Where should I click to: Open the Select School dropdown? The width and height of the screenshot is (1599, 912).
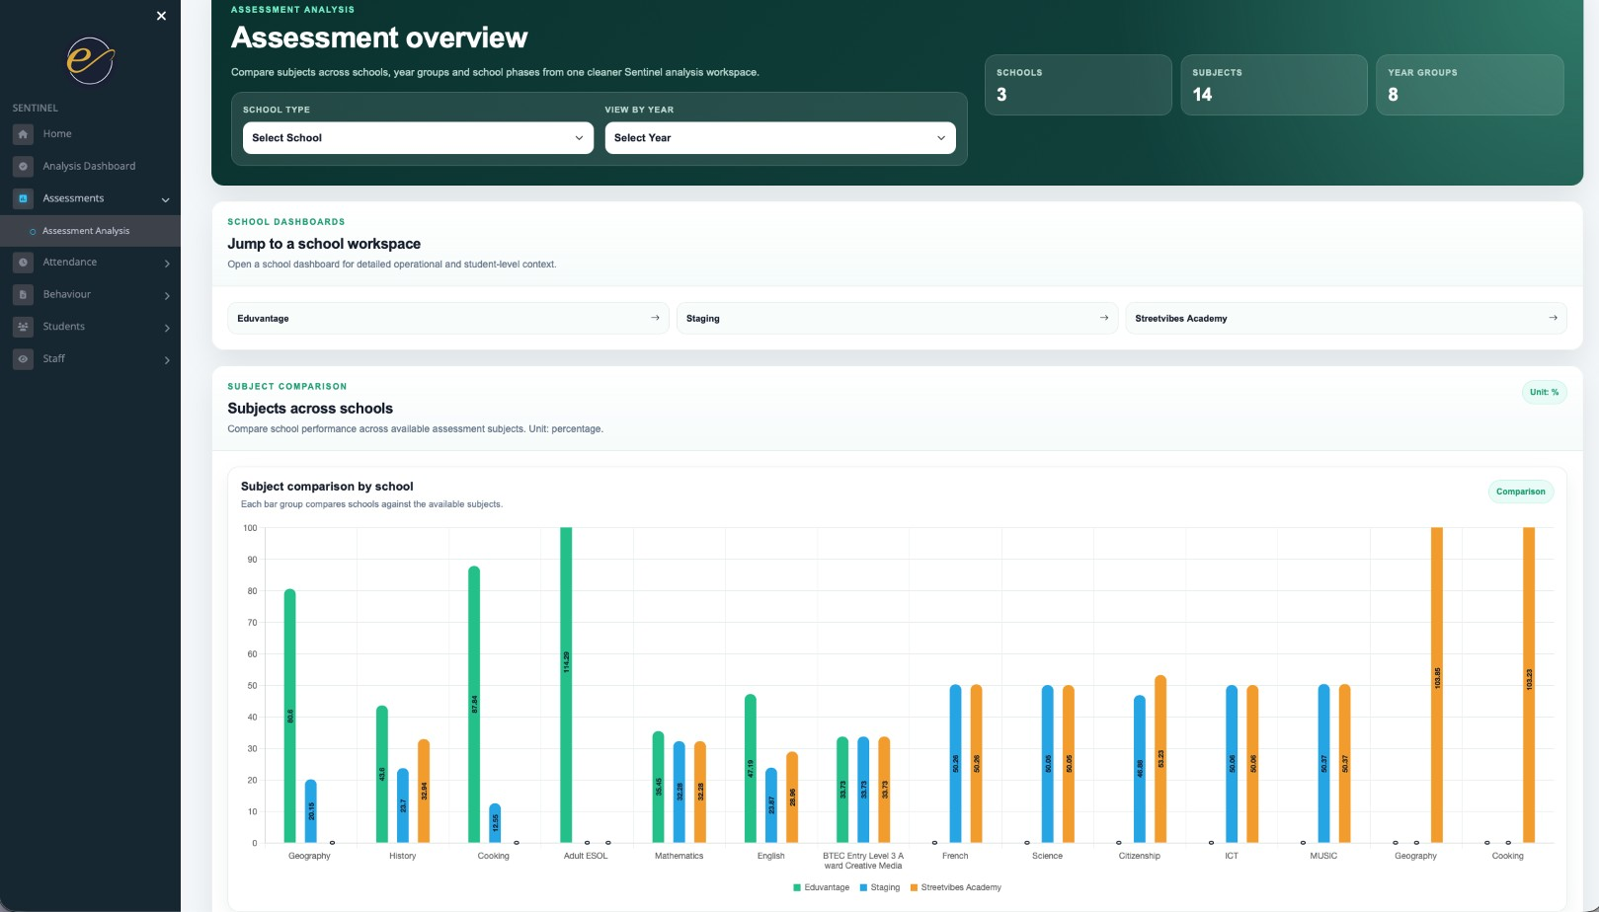(418, 138)
